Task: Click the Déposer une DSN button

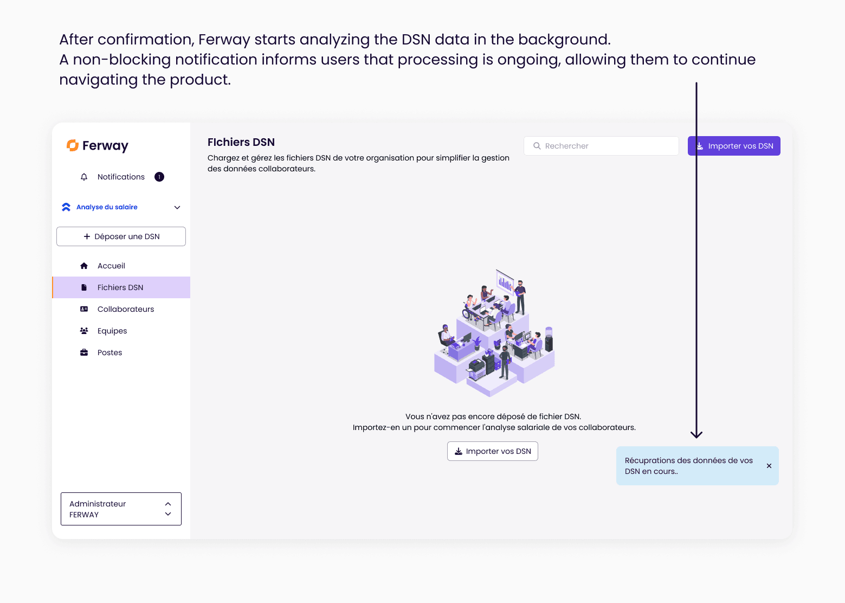Action: (x=121, y=236)
